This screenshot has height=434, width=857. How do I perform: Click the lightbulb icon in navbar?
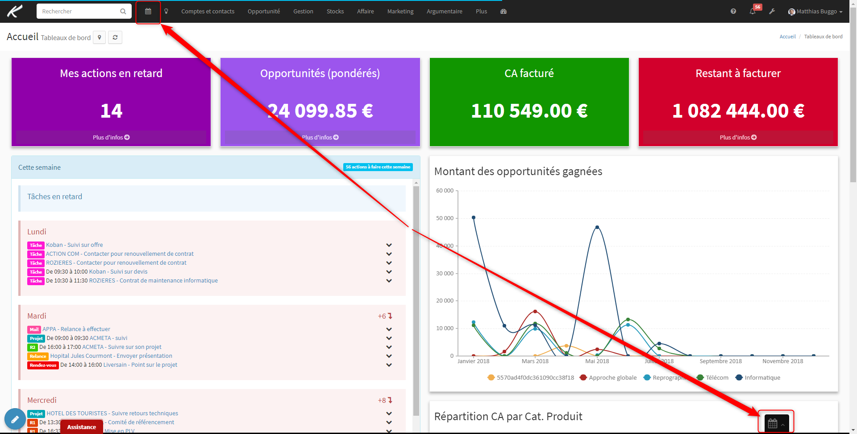[x=166, y=12]
